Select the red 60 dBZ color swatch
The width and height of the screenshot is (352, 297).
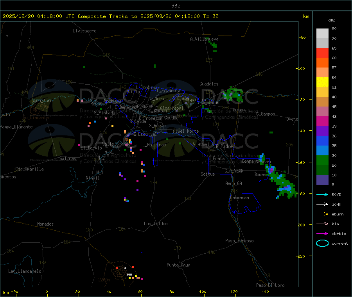click(x=322, y=53)
